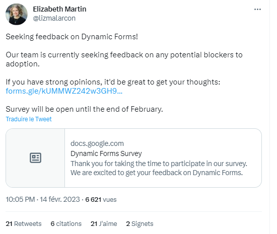View the 6 621 vues count
The width and height of the screenshot is (277, 234).
(101, 200)
